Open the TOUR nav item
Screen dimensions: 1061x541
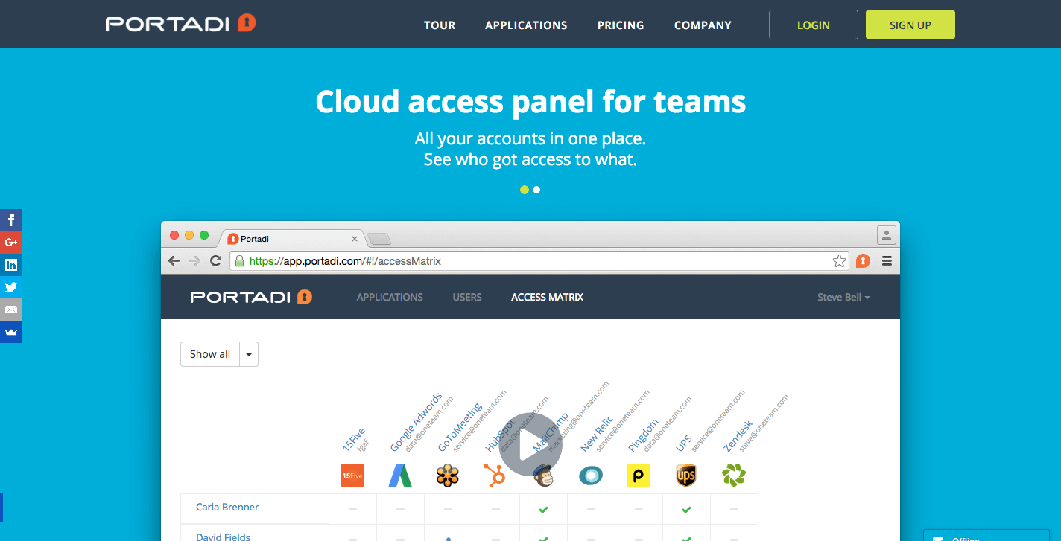[440, 25]
